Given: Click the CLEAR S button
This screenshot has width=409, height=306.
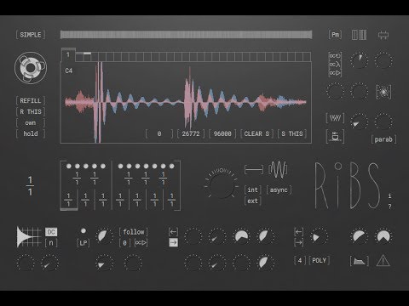Looking at the screenshot, I should [256, 133].
